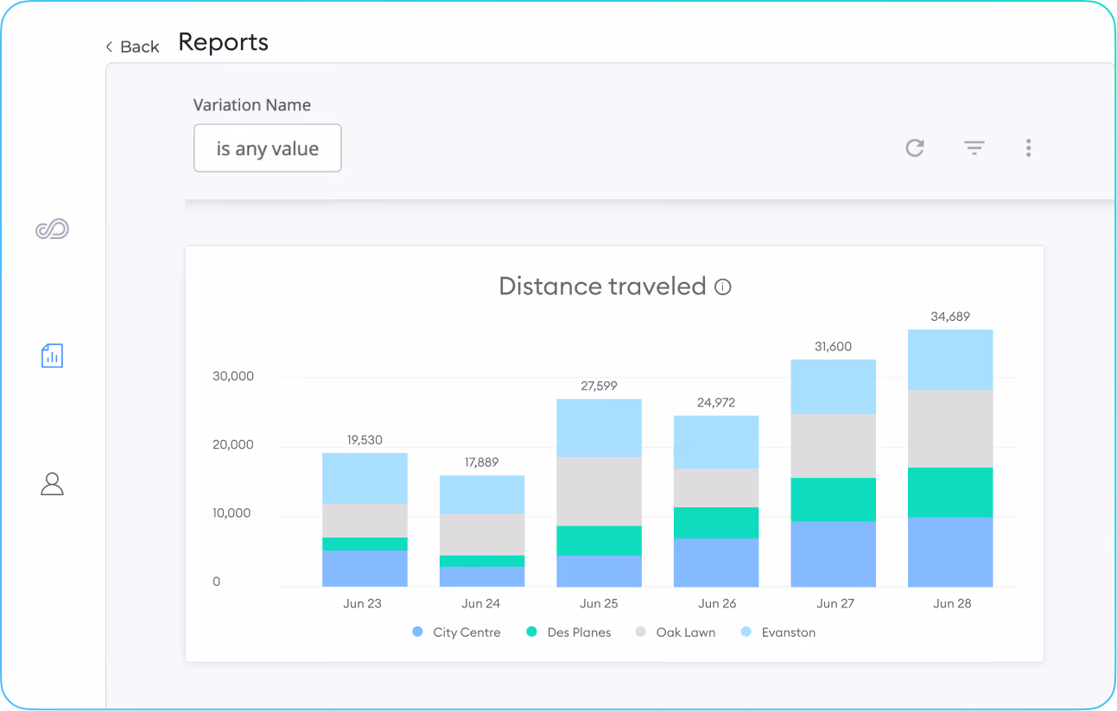
Task: Open the user profile icon in sidebar
Action: tap(53, 483)
